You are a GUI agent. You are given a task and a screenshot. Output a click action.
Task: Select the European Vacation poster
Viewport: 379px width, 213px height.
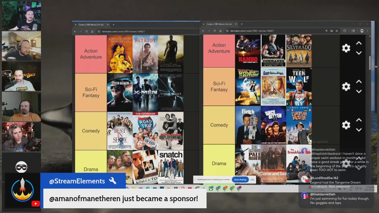click(299, 125)
